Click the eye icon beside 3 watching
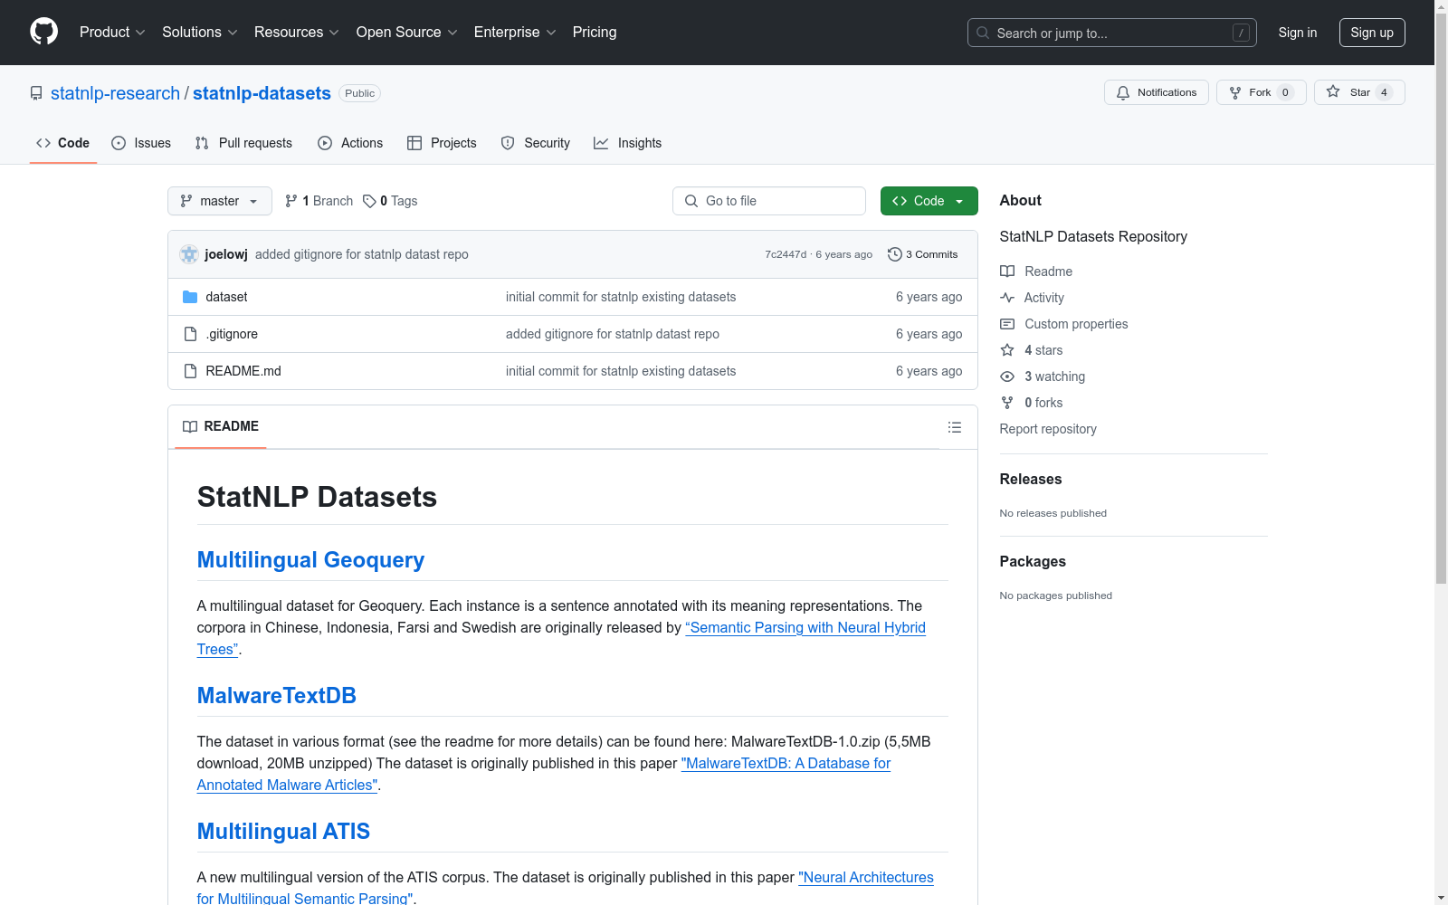 [x=1007, y=376]
